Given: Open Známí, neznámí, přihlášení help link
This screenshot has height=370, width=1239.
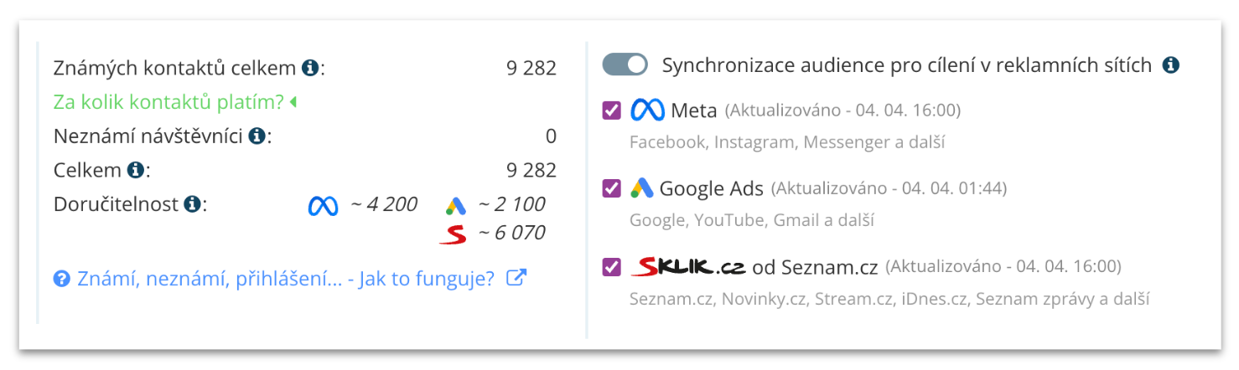Looking at the screenshot, I should pyautogui.click(x=285, y=279).
